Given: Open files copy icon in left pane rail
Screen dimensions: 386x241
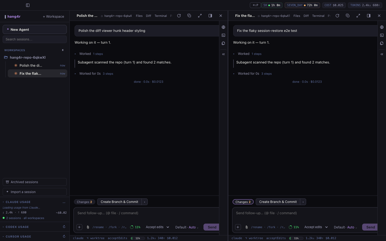Looking at the screenshot, I should click(223, 43).
